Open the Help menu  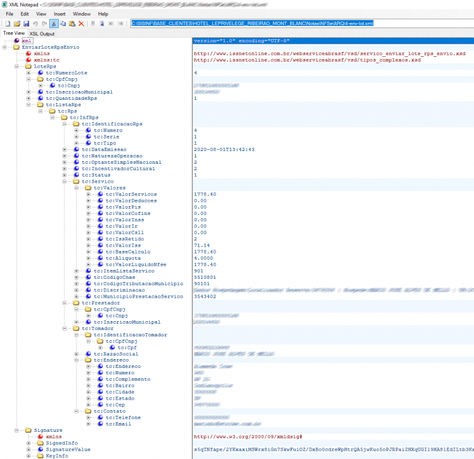point(103,14)
